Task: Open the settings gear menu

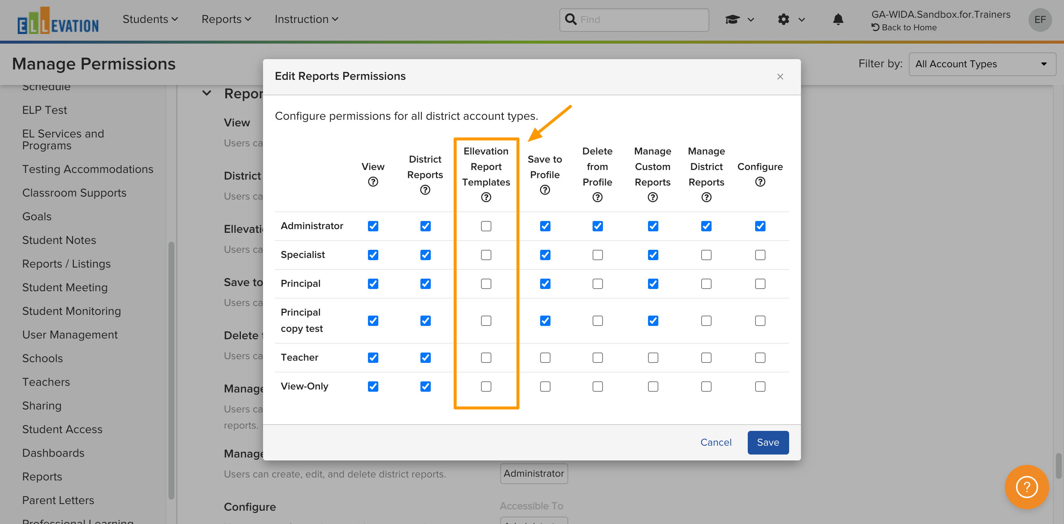Action: [791, 20]
